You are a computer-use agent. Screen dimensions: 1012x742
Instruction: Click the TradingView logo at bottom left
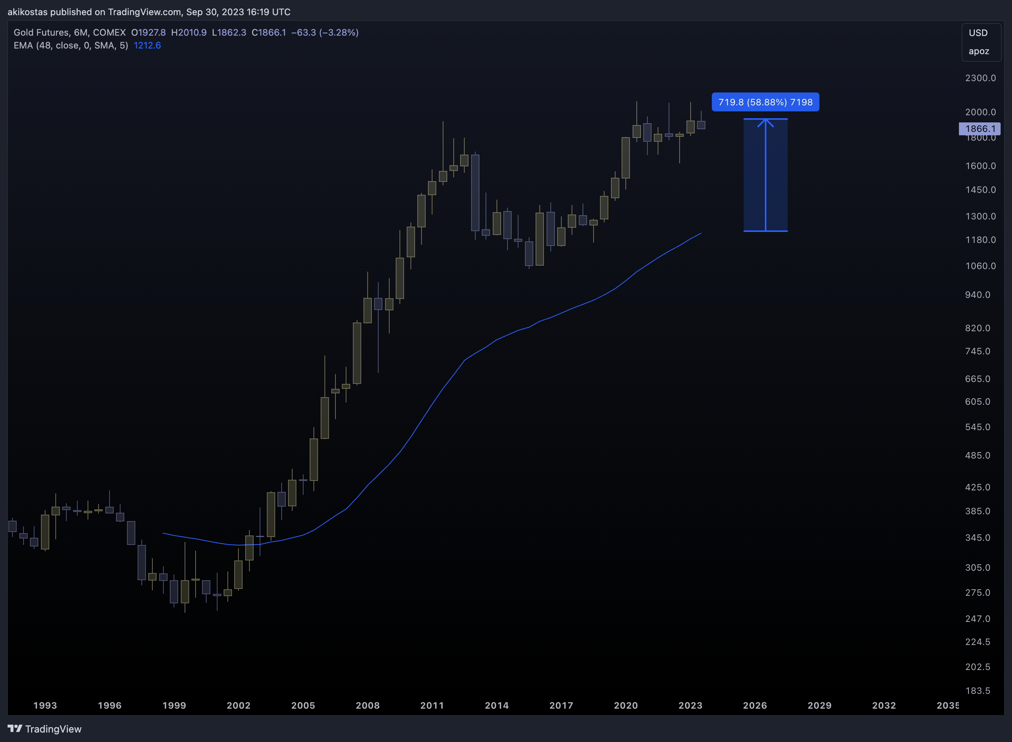(x=44, y=728)
